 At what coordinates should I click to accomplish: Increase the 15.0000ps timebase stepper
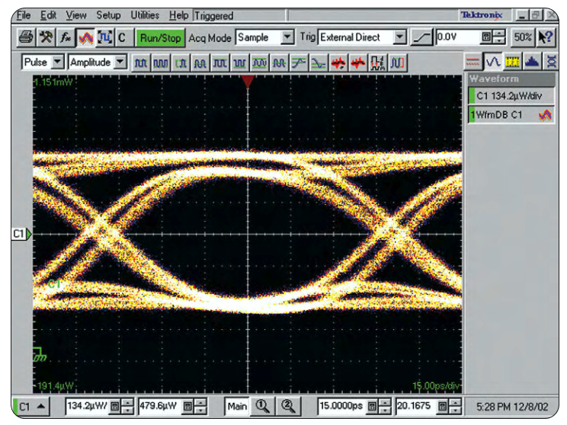pyautogui.click(x=385, y=402)
